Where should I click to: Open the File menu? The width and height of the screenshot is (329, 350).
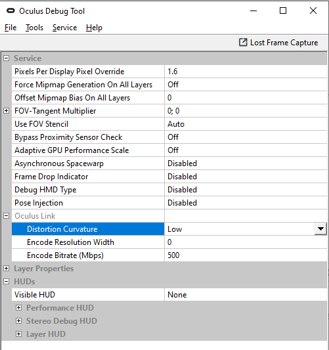(x=11, y=28)
